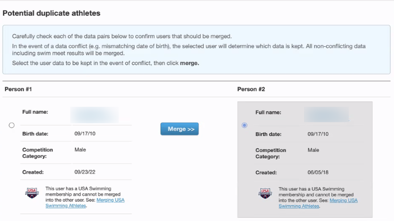Viewport: 394px width, 221px height.
Task: Click Person #1's blurred full name
Action: [94, 115]
